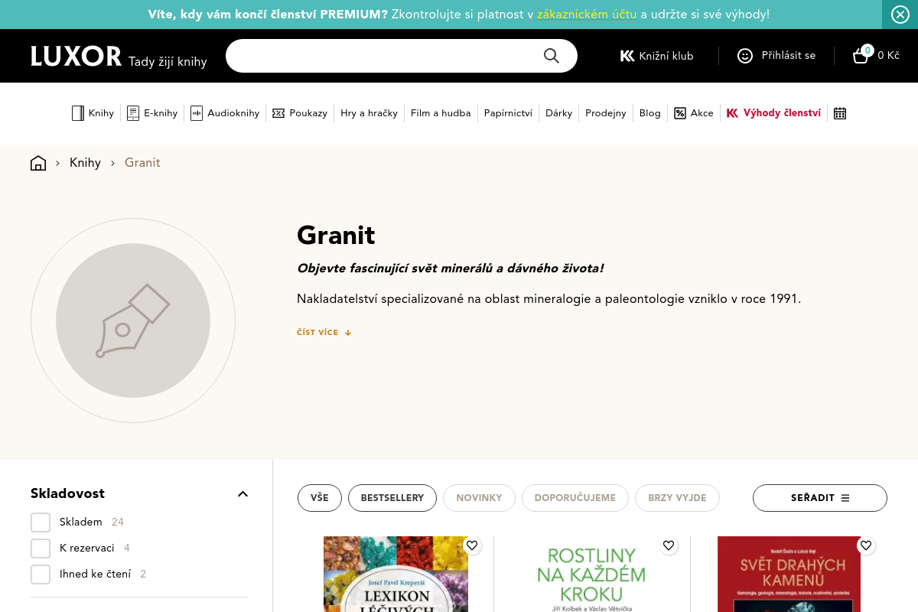The width and height of the screenshot is (918, 612).
Task: Collapse the Skladovost filter section
Action: coord(243,493)
